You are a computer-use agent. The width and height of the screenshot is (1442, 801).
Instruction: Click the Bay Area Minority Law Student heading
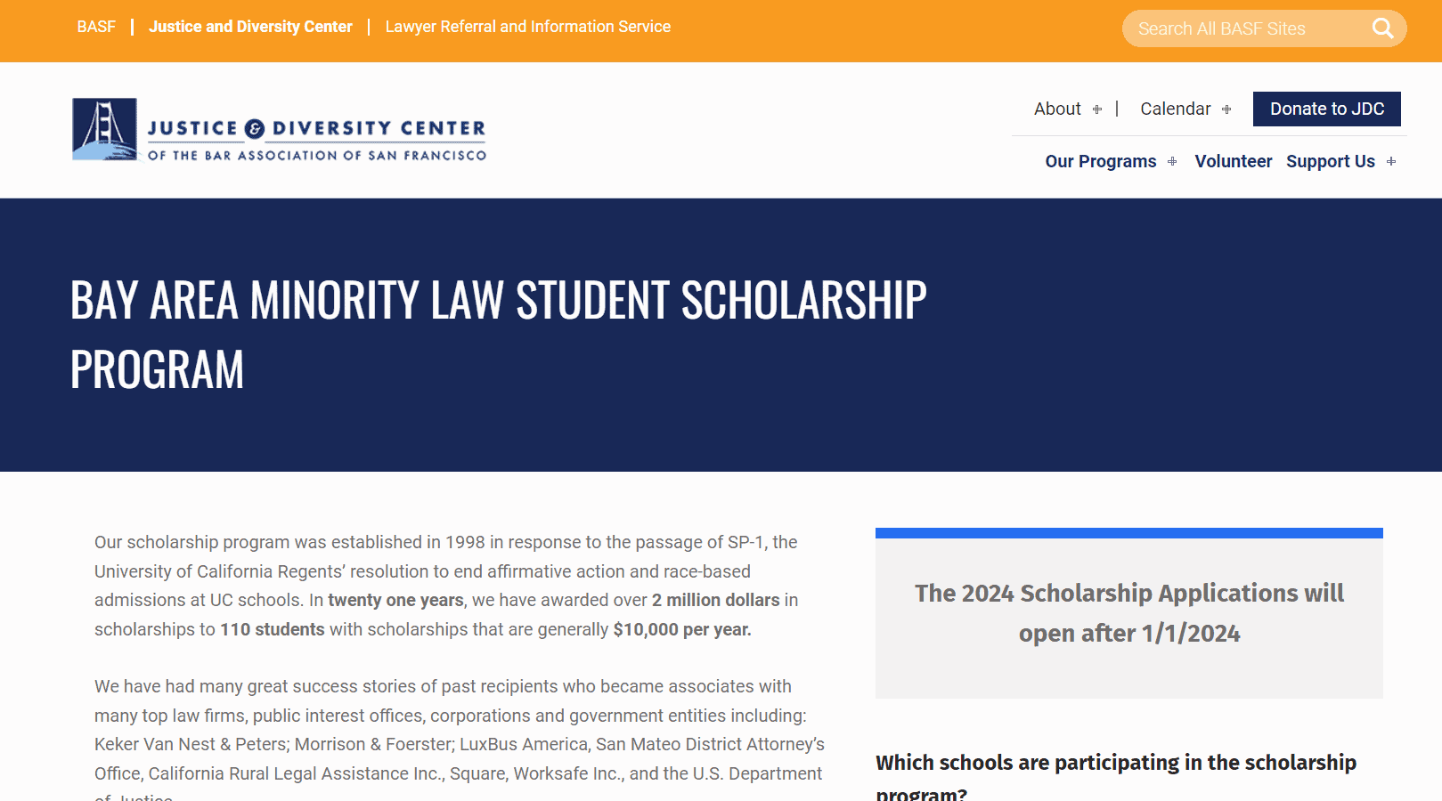[x=498, y=334]
